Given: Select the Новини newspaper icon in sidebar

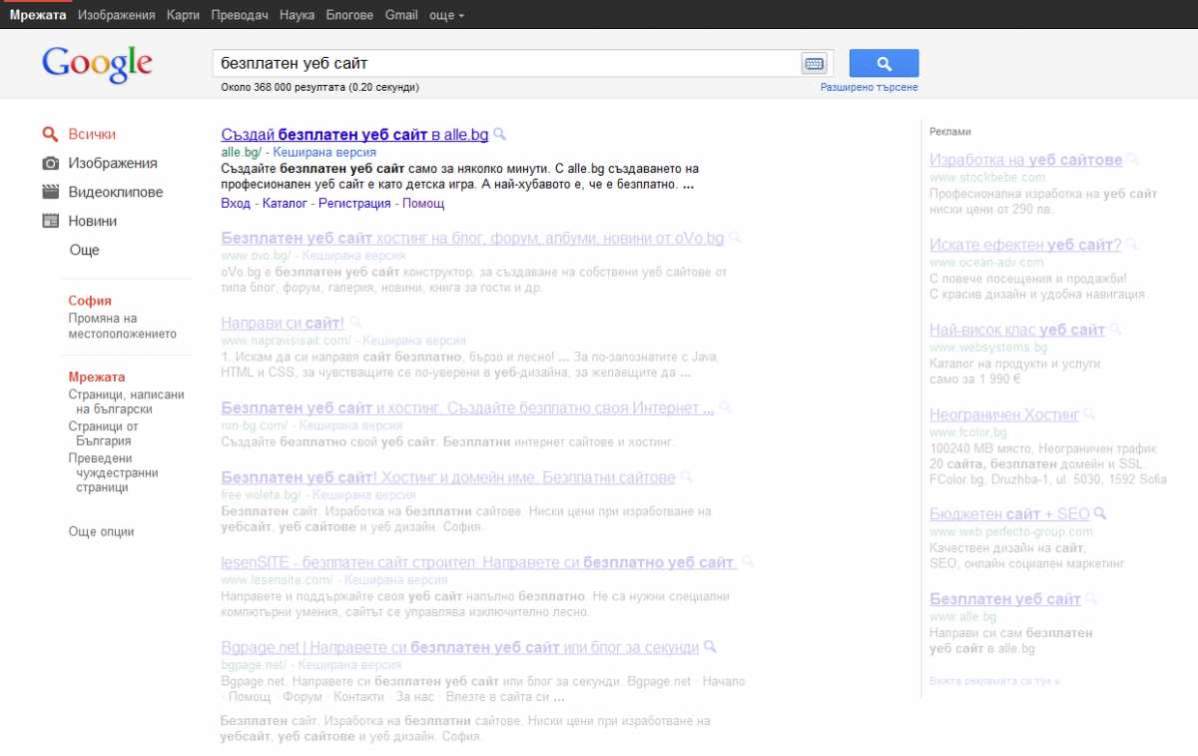Looking at the screenshot, I should coord(50,221).
